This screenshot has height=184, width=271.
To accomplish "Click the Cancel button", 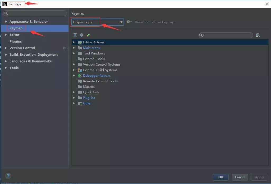I will tap(240, 177).
